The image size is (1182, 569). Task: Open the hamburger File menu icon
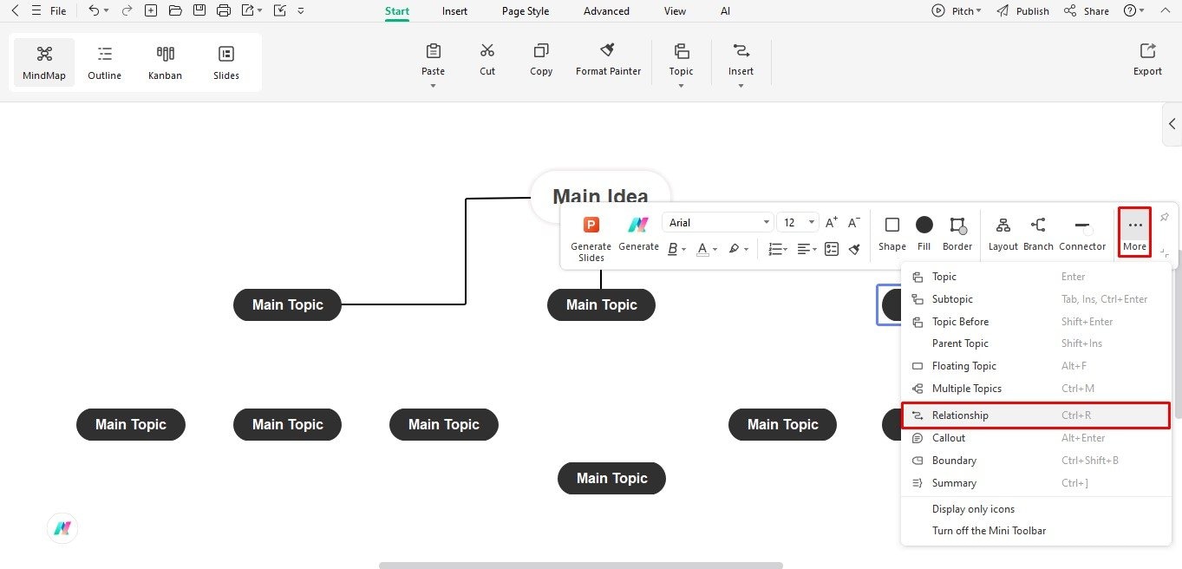(36, 11)
